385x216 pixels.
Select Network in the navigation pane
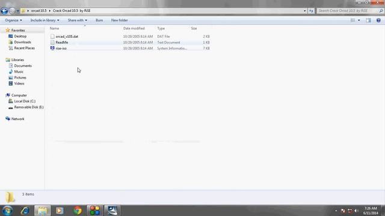click(17, 119)
